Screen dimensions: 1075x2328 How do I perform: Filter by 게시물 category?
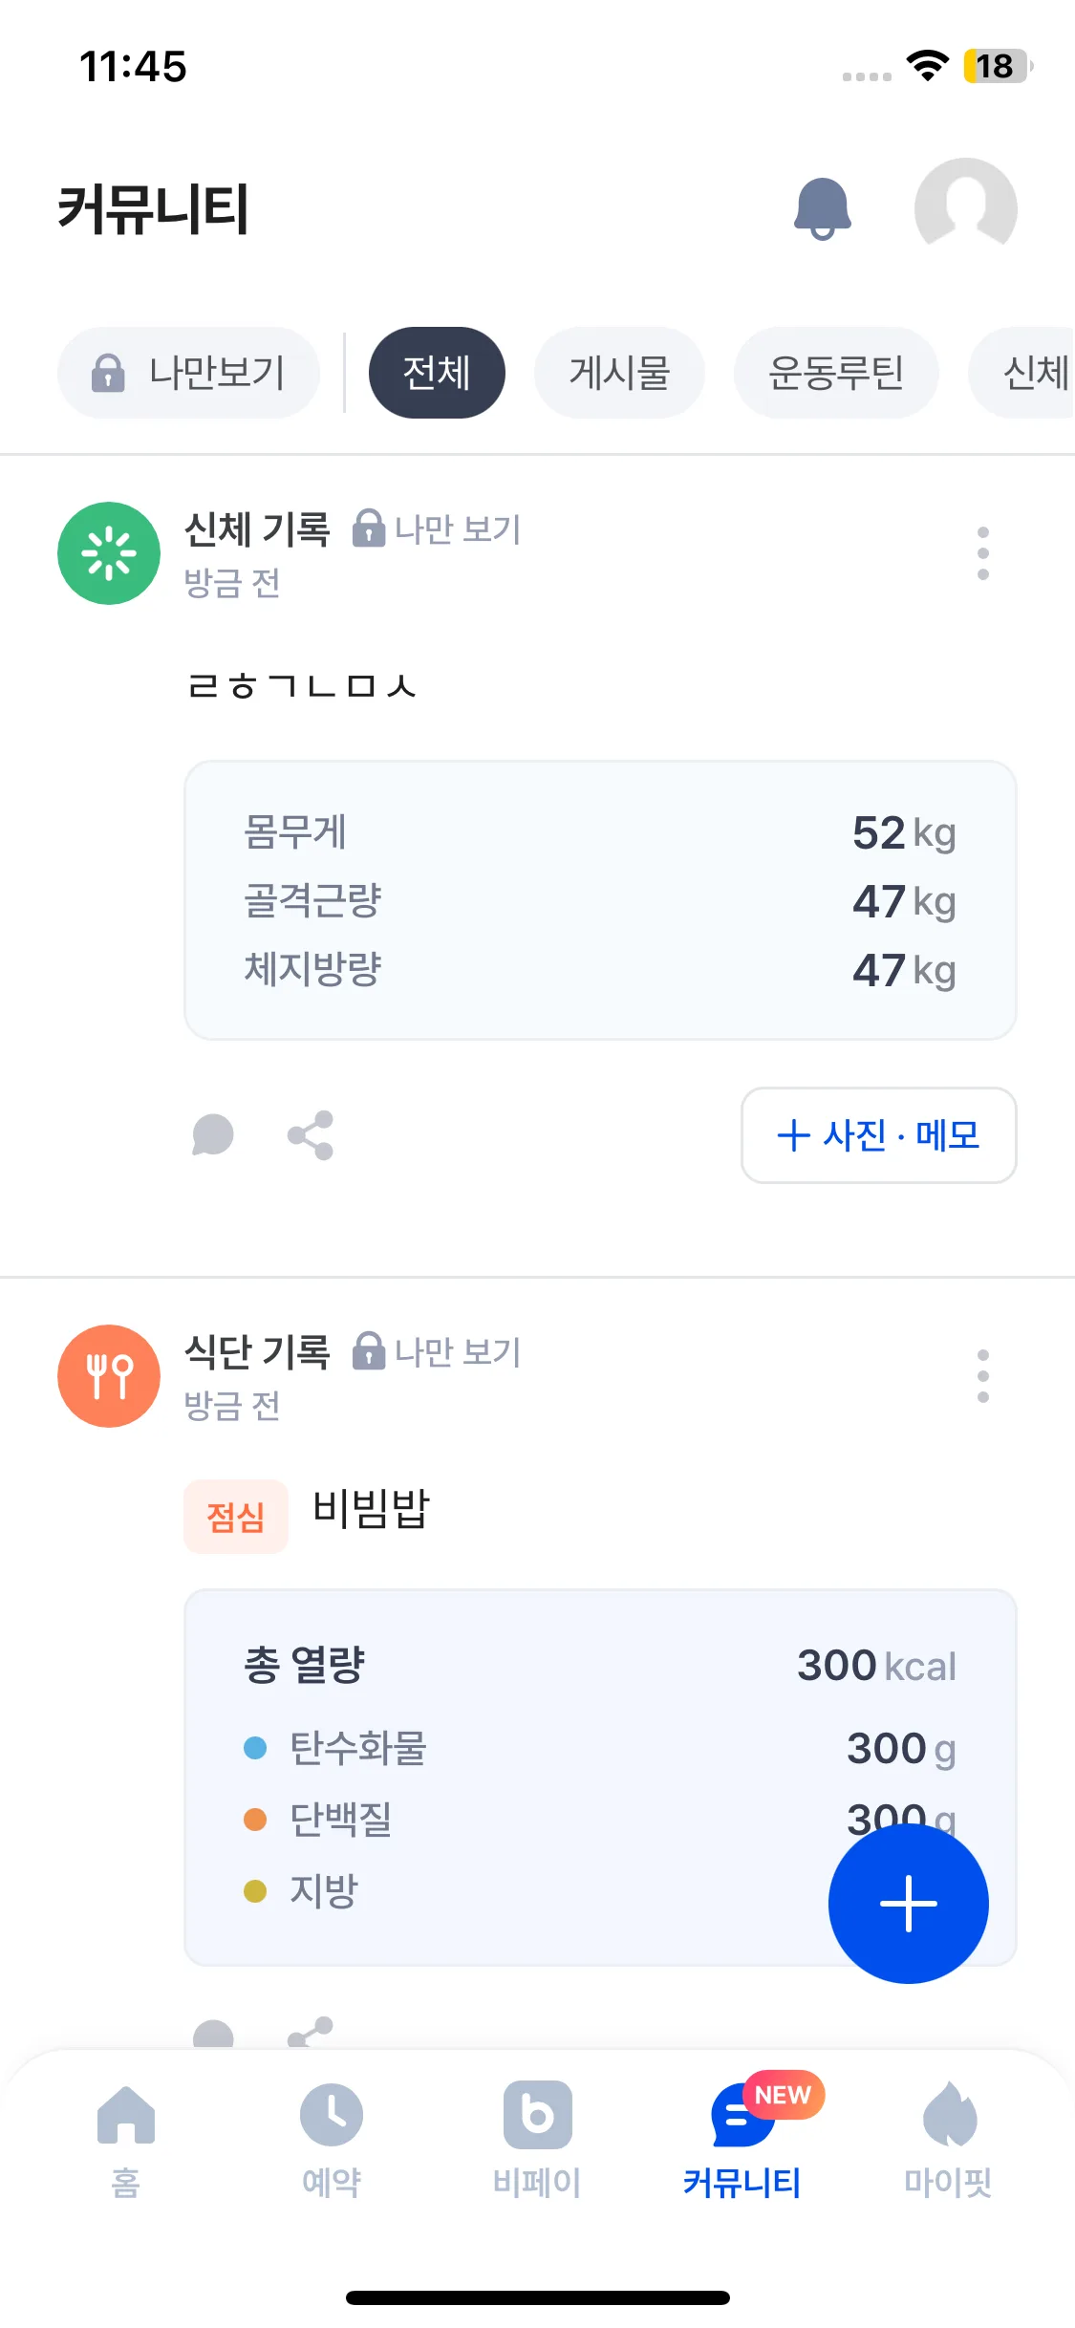coord(619,373)
